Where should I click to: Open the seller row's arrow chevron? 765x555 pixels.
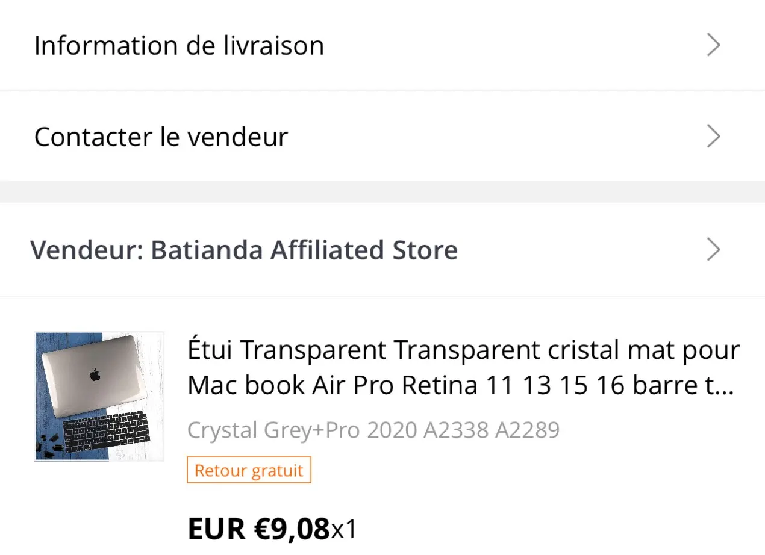coord(713,249)
